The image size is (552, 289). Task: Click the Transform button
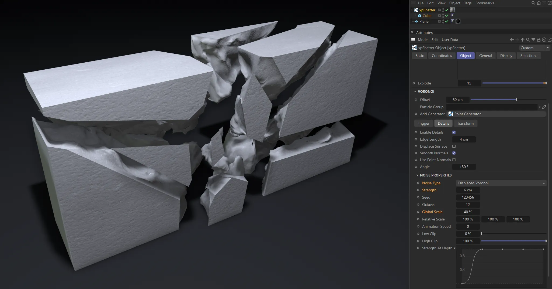pyautogui.click(x=465, y=123)
